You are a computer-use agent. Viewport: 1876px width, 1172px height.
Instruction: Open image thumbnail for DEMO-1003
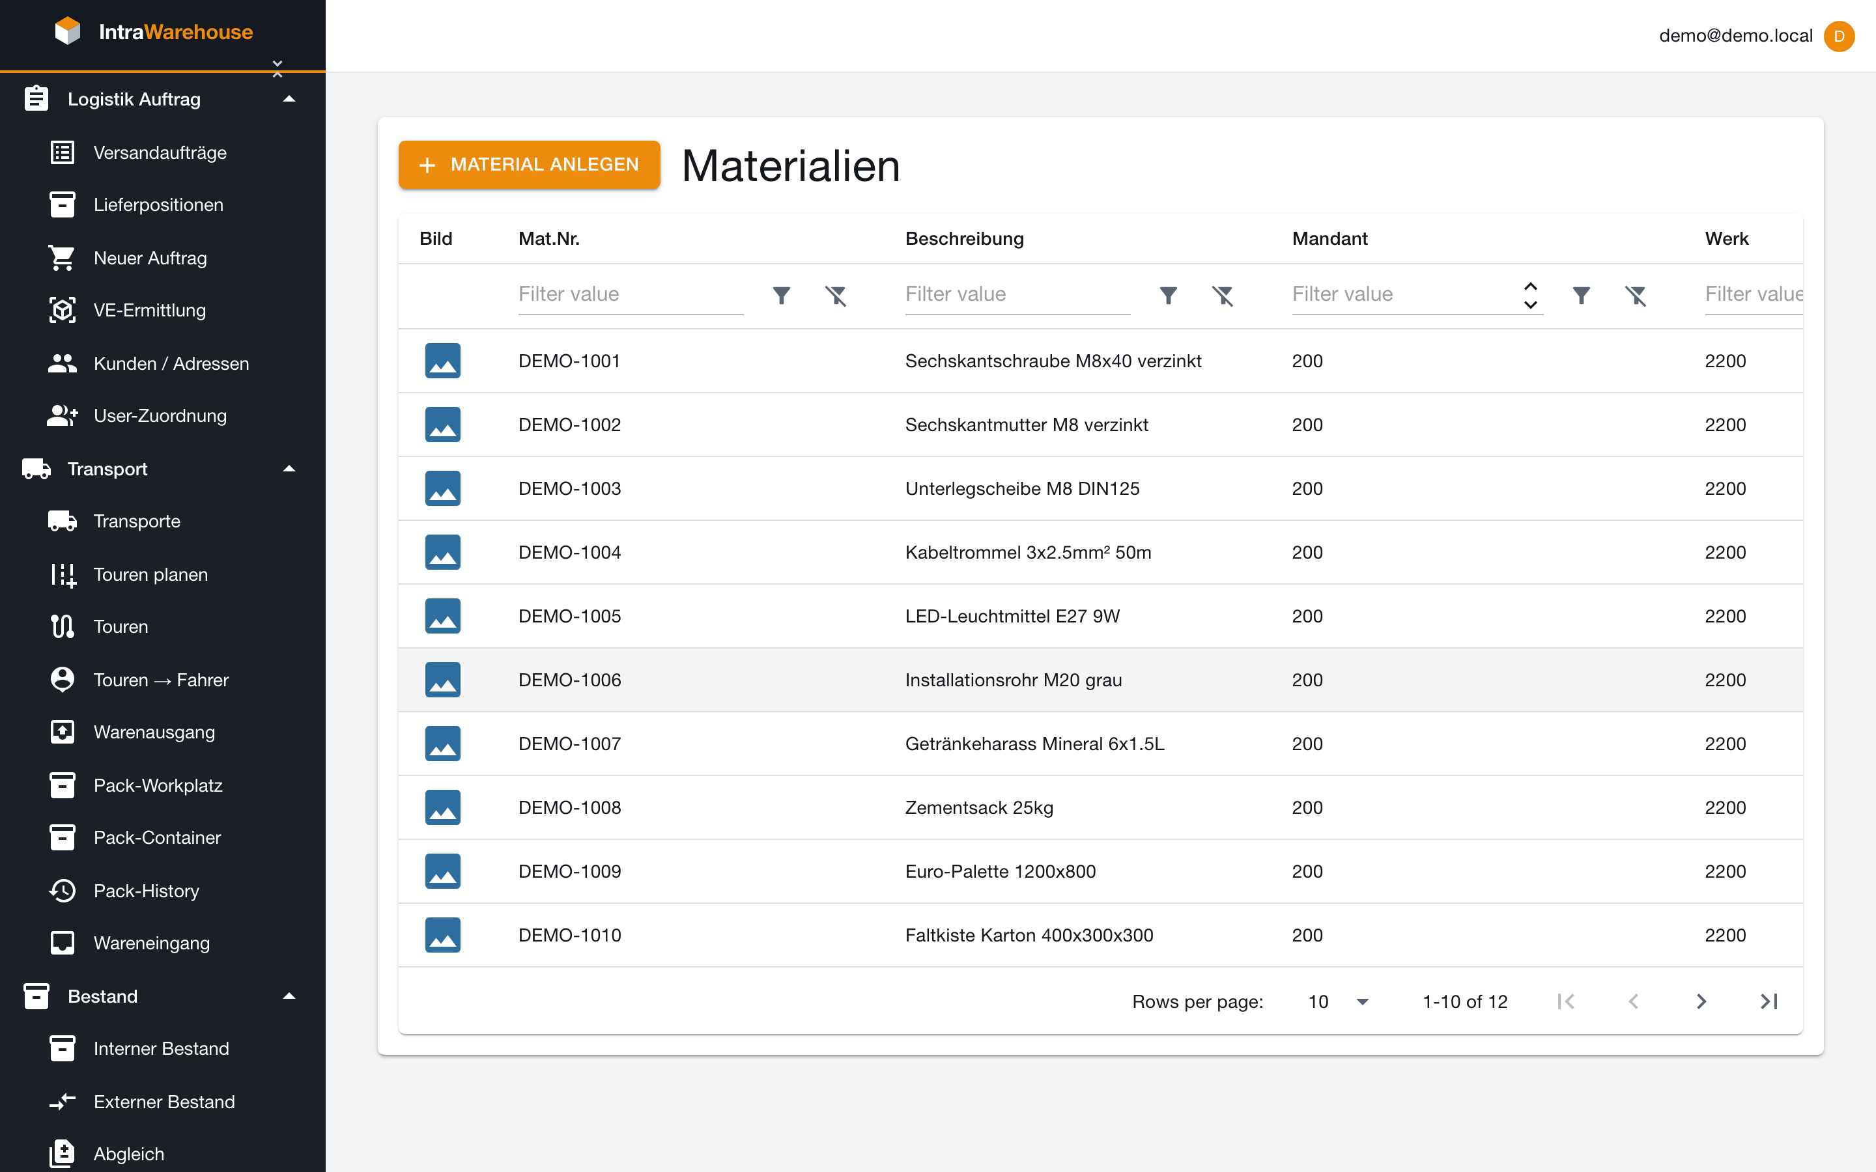[x=443, y=488]
